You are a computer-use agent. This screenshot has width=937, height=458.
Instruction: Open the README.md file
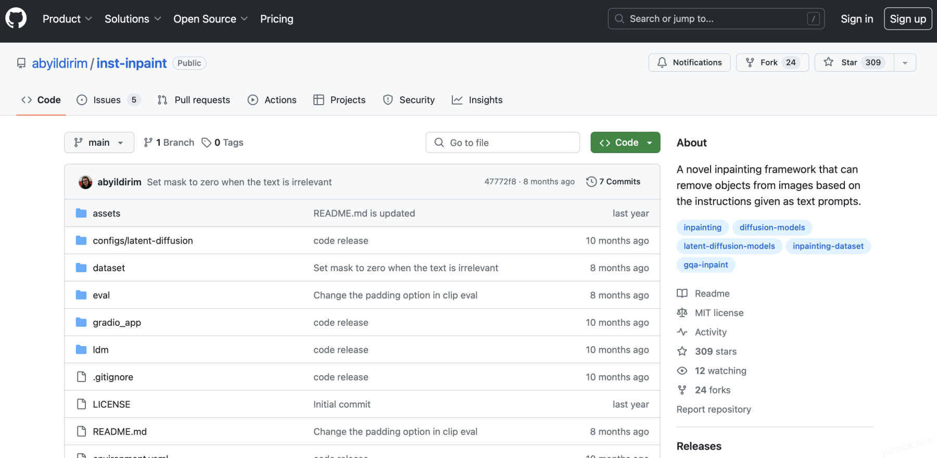120,431
